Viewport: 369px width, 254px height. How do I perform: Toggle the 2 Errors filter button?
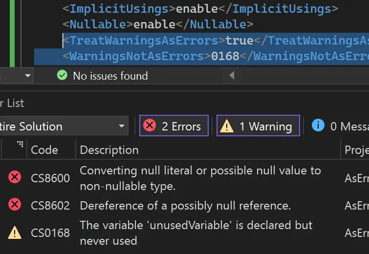(x=174, y=126)
